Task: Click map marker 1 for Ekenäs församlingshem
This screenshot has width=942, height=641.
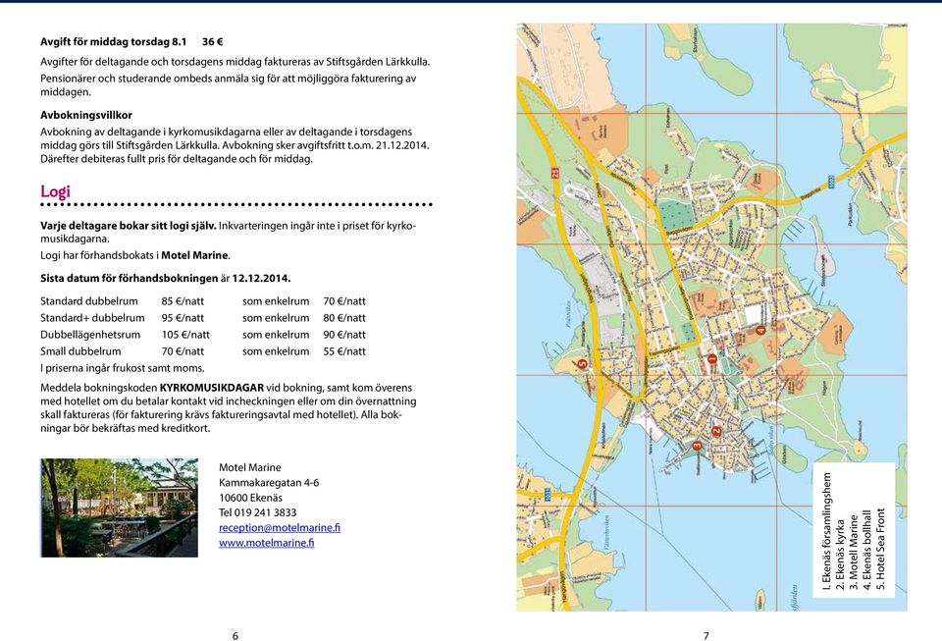Action: point(712,359)
